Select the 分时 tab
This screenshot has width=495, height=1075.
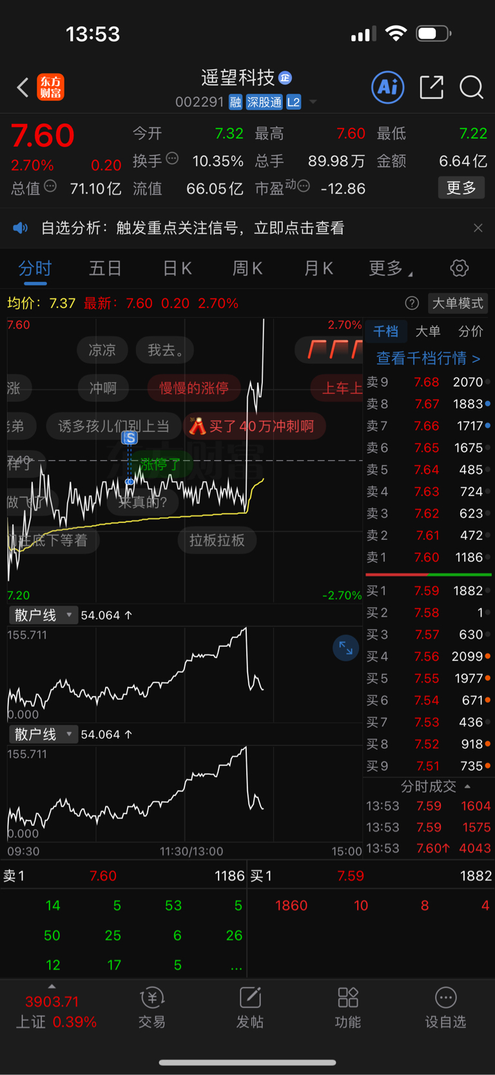(35, 268)
